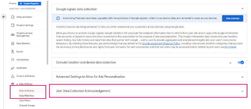Click the back arrow button
251x109 pixels.
click(x=4, y=17)
